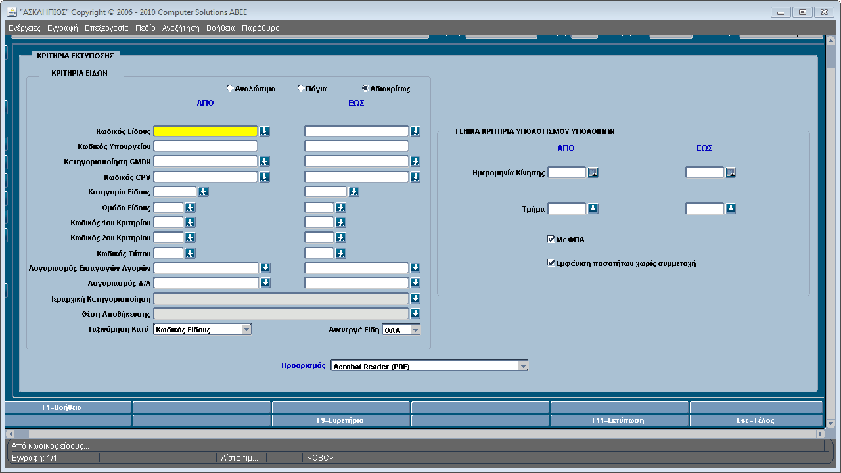
Task: Open lookup for Λογαριασμός Δ/Α ΑΠΟ
Action: pos(265,283)
